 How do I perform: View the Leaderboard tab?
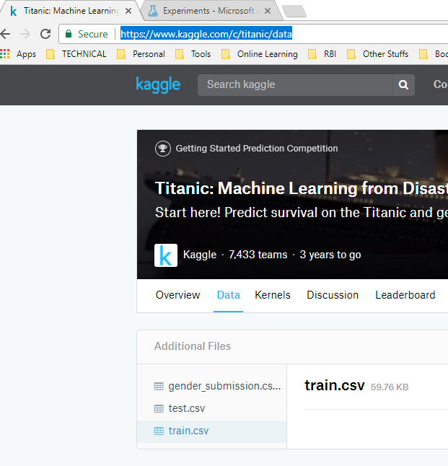click(405, 295)
